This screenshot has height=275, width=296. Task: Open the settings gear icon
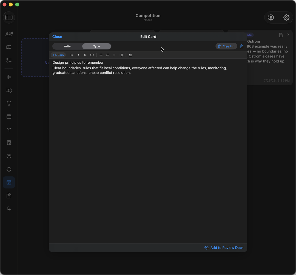tap(286, 18)
